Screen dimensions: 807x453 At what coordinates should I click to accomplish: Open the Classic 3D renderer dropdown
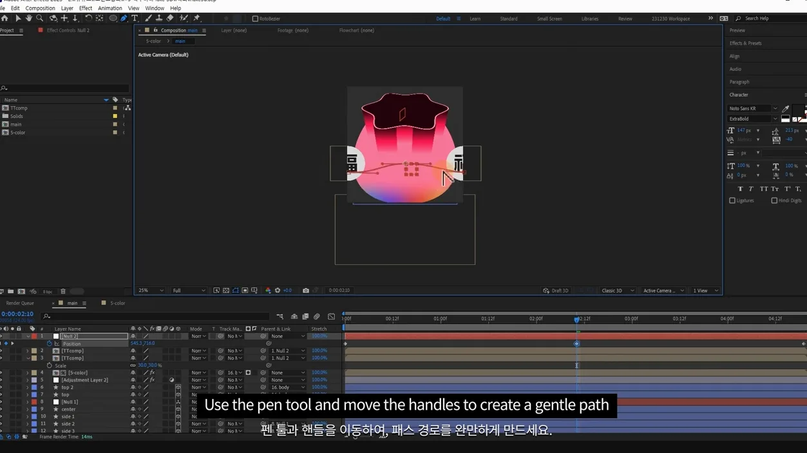pos(617,291)
